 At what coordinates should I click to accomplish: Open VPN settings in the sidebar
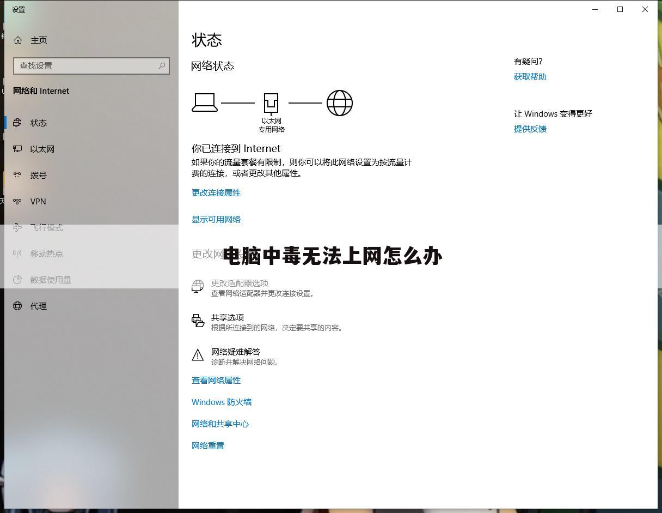[38, 201]
